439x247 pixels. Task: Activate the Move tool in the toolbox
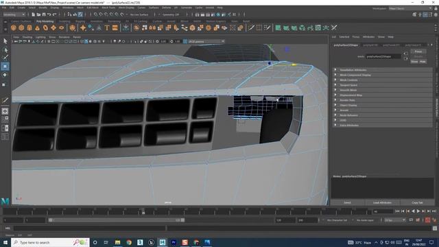tap(5, 67)
